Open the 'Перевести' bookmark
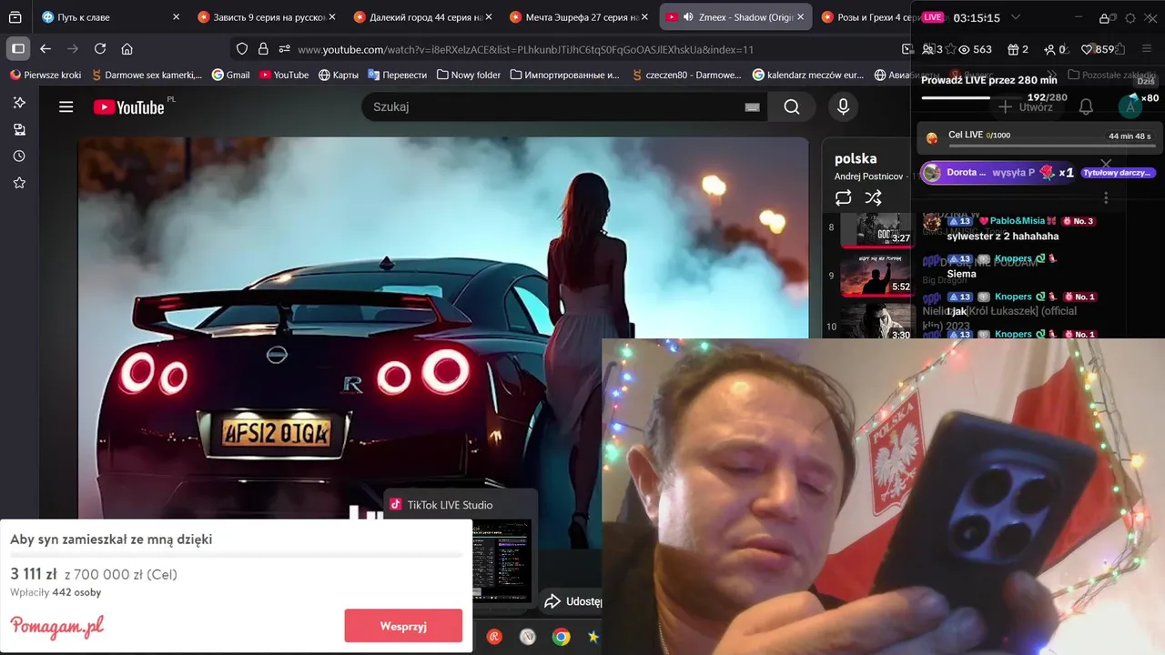The image size is (1165, 655). [x=397, y=75]
